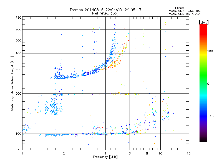
Task: Click the '100' color bar tick label
Action: point(210,51)
